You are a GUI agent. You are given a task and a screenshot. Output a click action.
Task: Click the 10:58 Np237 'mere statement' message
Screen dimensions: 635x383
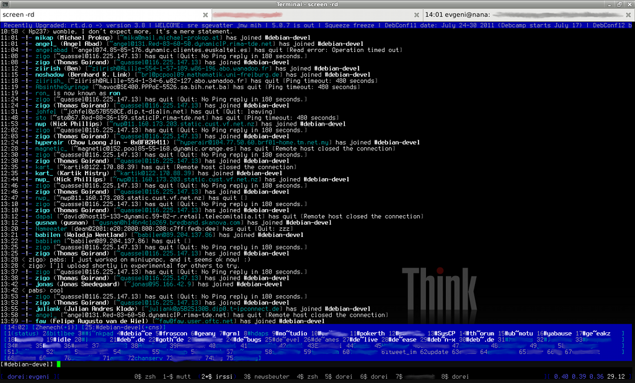pos(117,32)
